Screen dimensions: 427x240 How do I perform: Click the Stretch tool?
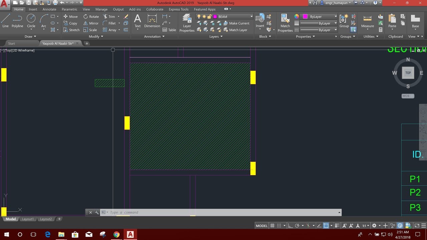click(x=71, y=30)
